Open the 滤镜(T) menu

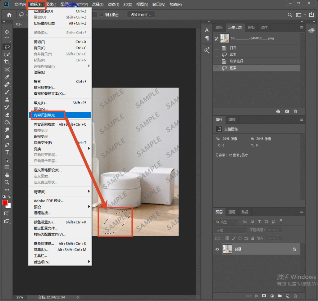pyautogui.click(x=113, y=4)
